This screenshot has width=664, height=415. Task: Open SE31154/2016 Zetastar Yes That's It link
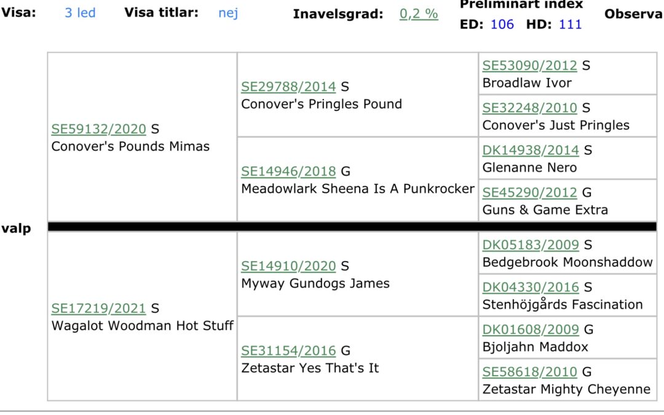coord(288,350)
